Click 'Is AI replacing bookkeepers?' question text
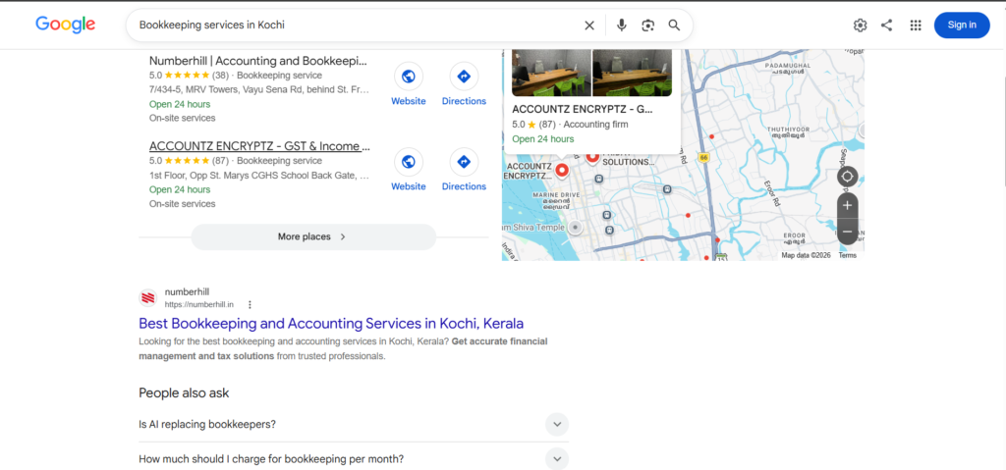The image size is (1006, 470). [207, 425]
